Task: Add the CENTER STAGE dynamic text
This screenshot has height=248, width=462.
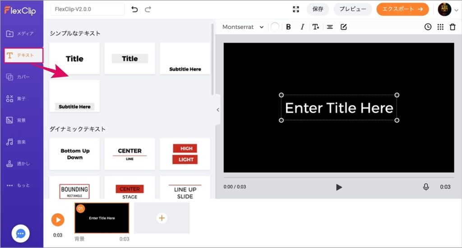Action: 129,188
